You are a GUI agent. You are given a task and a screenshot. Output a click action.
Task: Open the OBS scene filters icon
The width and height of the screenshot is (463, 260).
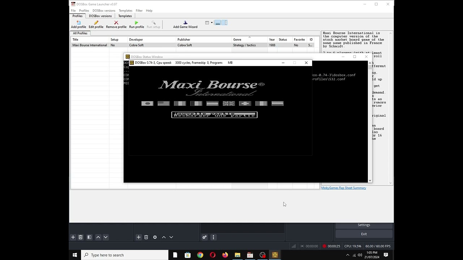[89, 237]
